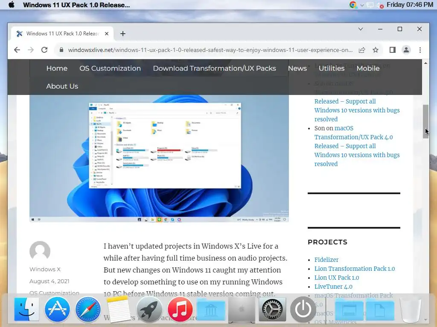Screen dimensions: 437x327
Task: Toggle the browser side panel icon
Action: click(x=393, y=50)
